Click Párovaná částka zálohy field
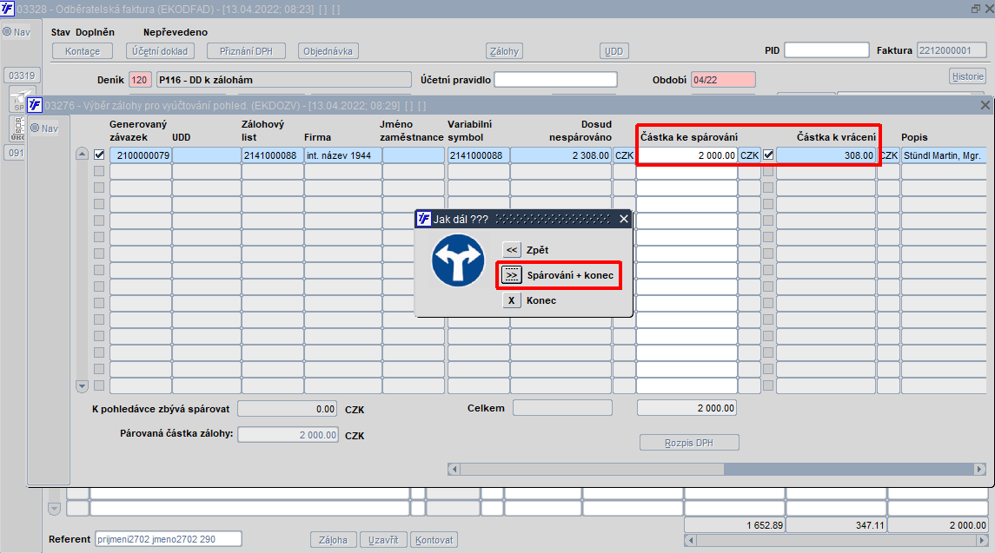 (x=288, y=434)
